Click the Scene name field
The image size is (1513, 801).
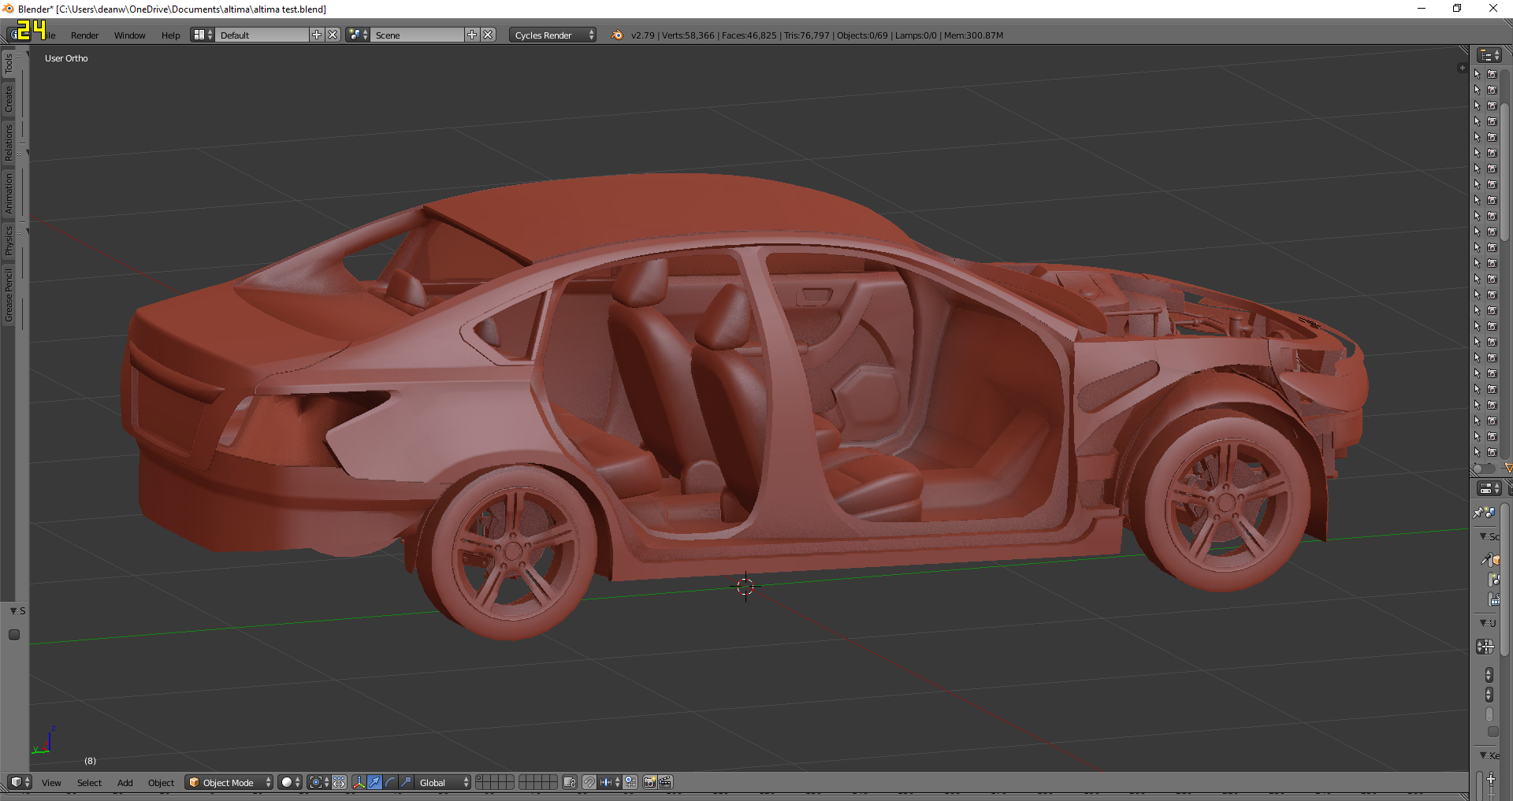[x=416, y=35]
